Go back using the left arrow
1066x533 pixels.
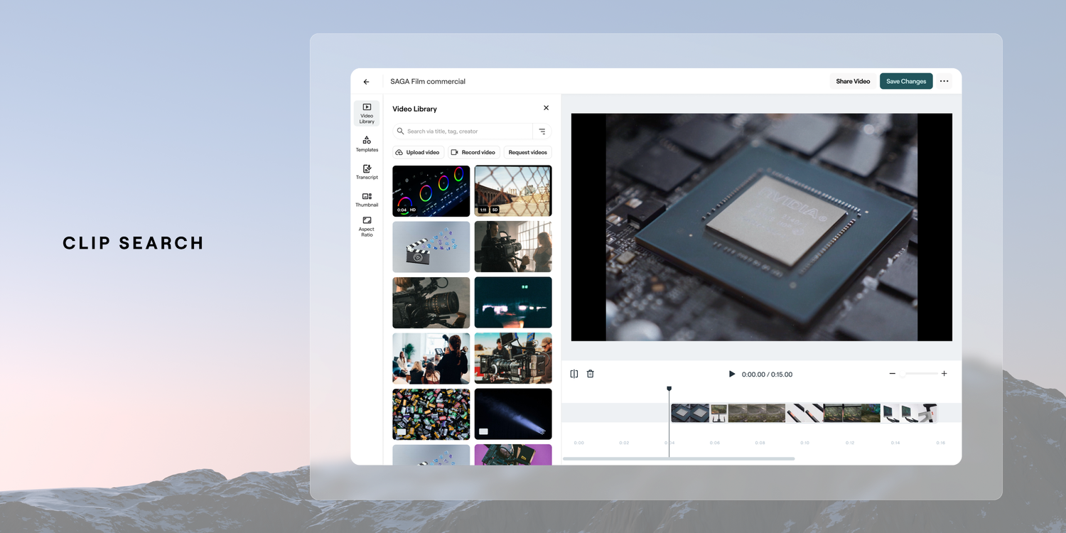[366, 82]
